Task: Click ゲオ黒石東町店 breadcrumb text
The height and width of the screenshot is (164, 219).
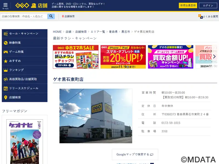Action: click(x=144, y=32)
